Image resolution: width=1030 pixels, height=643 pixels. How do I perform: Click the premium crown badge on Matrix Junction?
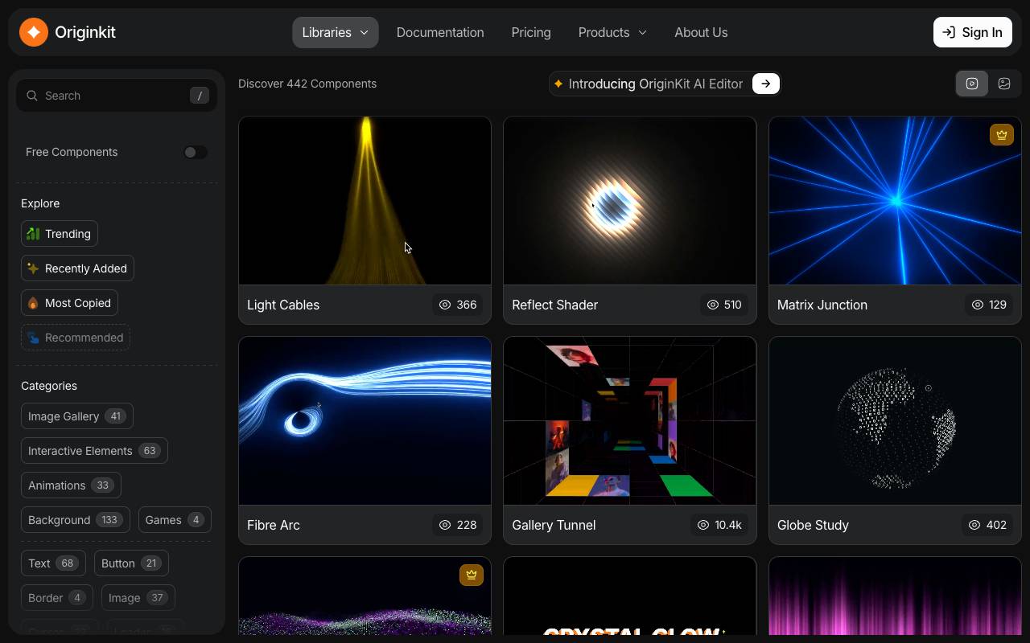1001,135
